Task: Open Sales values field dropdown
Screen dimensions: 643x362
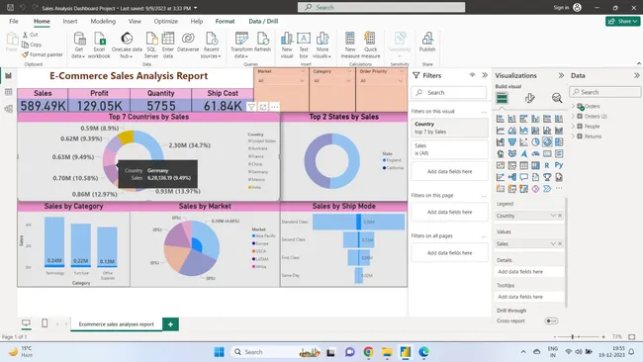Action: point(553,244)
